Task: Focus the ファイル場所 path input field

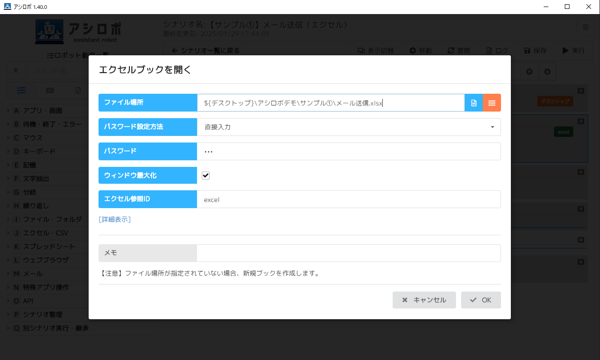Action: click(x=331, y=103)
